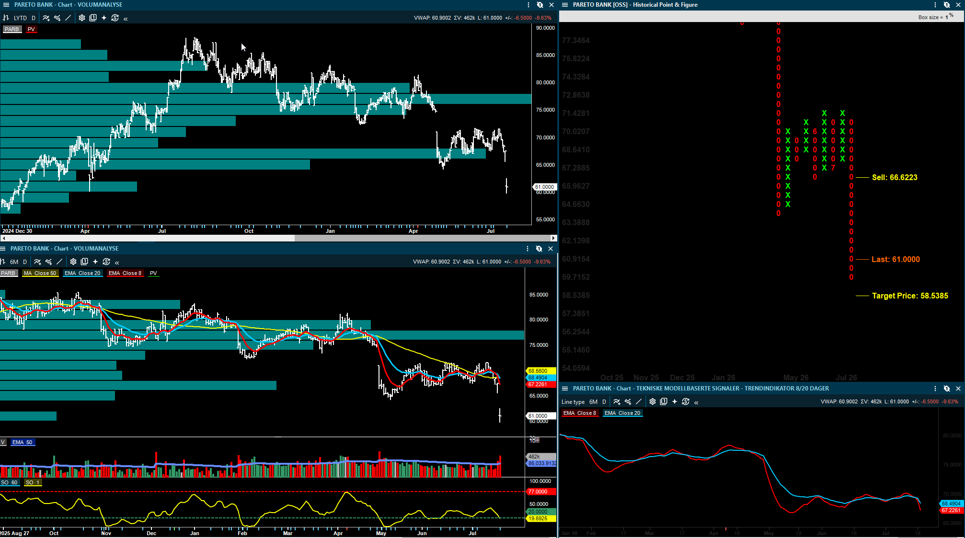Click scrollbar right arrow under top chart
Image resolution: width=965 pixels, height=538 pixels.
553,238
